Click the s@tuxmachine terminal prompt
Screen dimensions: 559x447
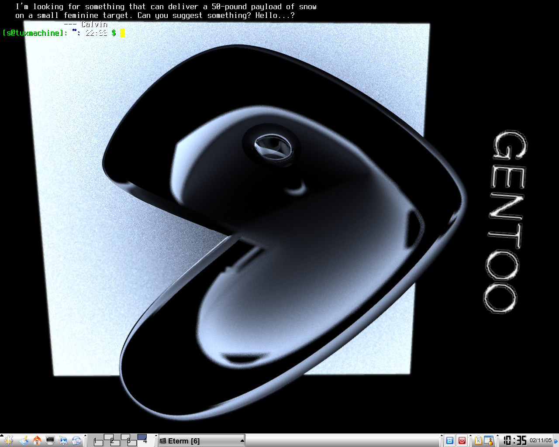[33, 33]
